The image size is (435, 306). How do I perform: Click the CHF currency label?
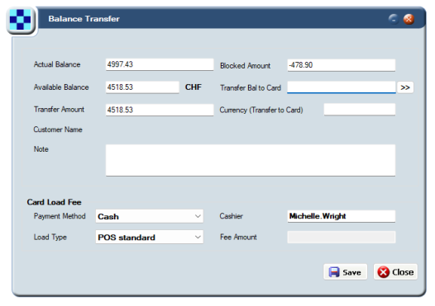coord(194,87)
